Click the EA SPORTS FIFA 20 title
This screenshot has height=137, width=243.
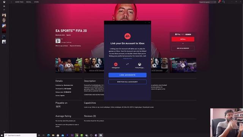pyautogui.click(x=71, y=31)
